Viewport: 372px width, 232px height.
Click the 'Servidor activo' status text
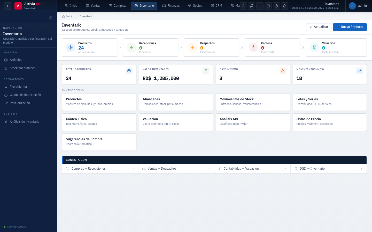click(17, 227)
